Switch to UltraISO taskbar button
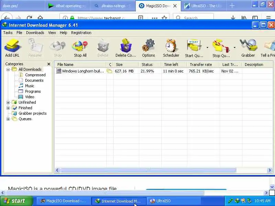275x206 pixels. (173, 201)
